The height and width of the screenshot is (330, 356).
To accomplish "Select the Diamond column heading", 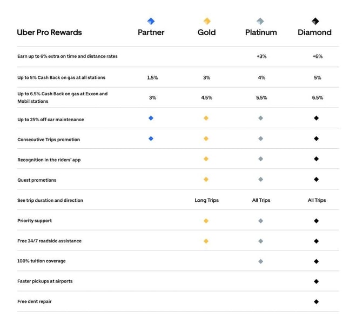I will coord(314,32).
